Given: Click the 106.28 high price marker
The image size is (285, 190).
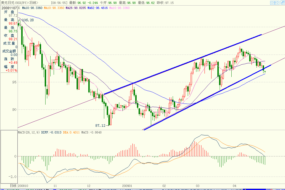Looking at the screenshot, I should click(28, 20).
